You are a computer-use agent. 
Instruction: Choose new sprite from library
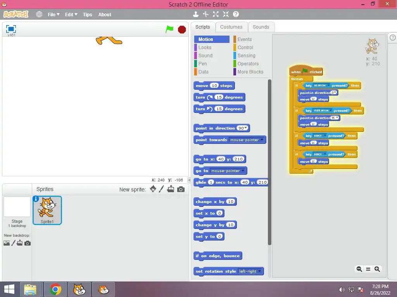153,189
